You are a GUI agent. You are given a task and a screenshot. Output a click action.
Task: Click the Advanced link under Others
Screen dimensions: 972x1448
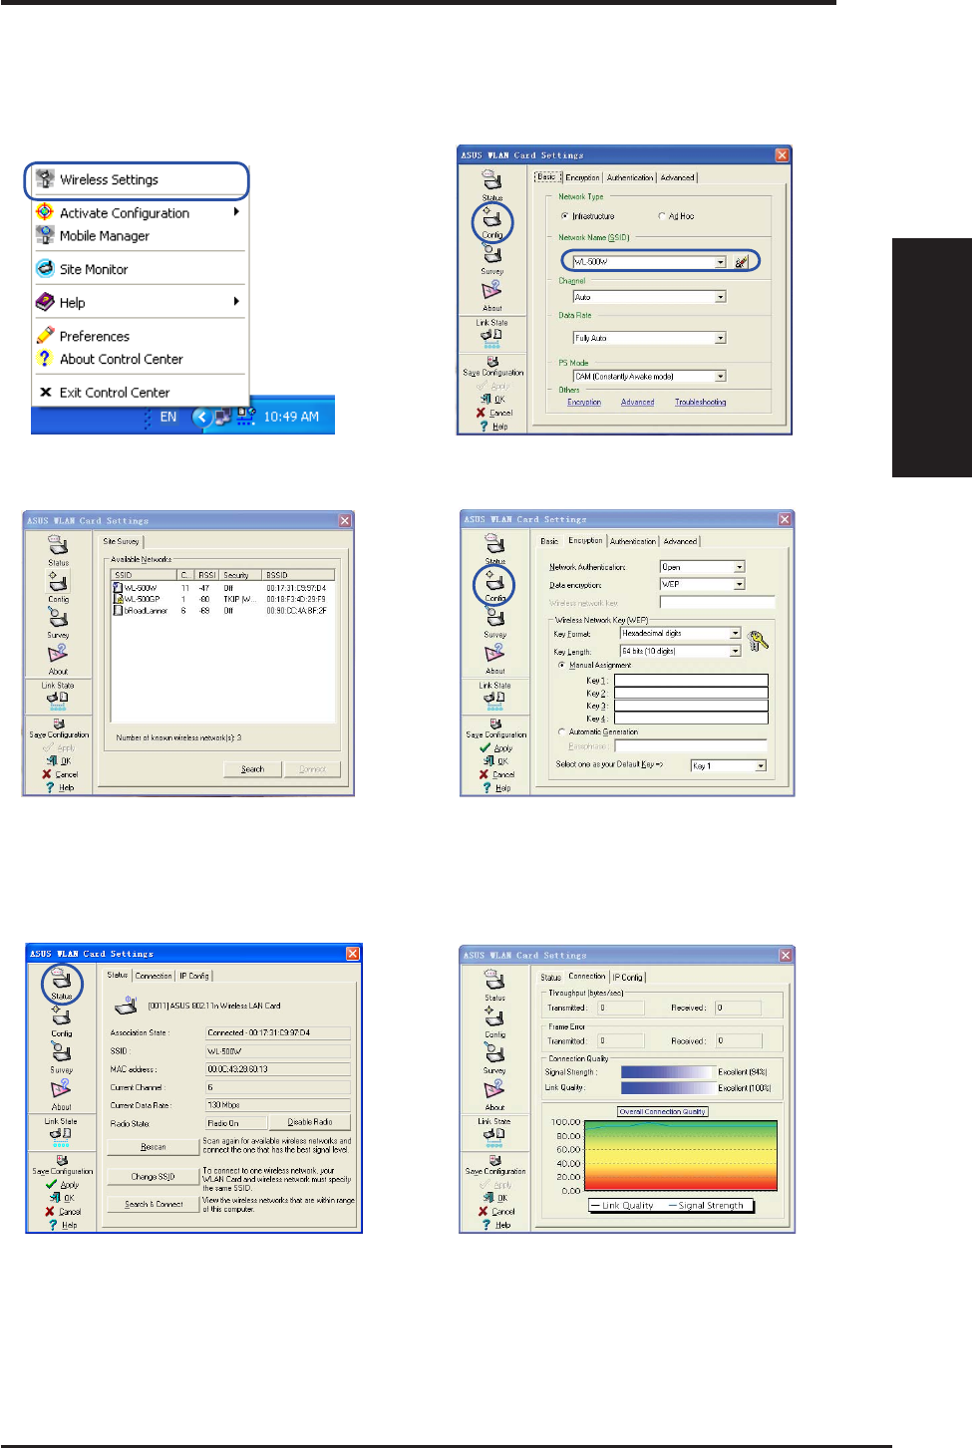(638, 403)
